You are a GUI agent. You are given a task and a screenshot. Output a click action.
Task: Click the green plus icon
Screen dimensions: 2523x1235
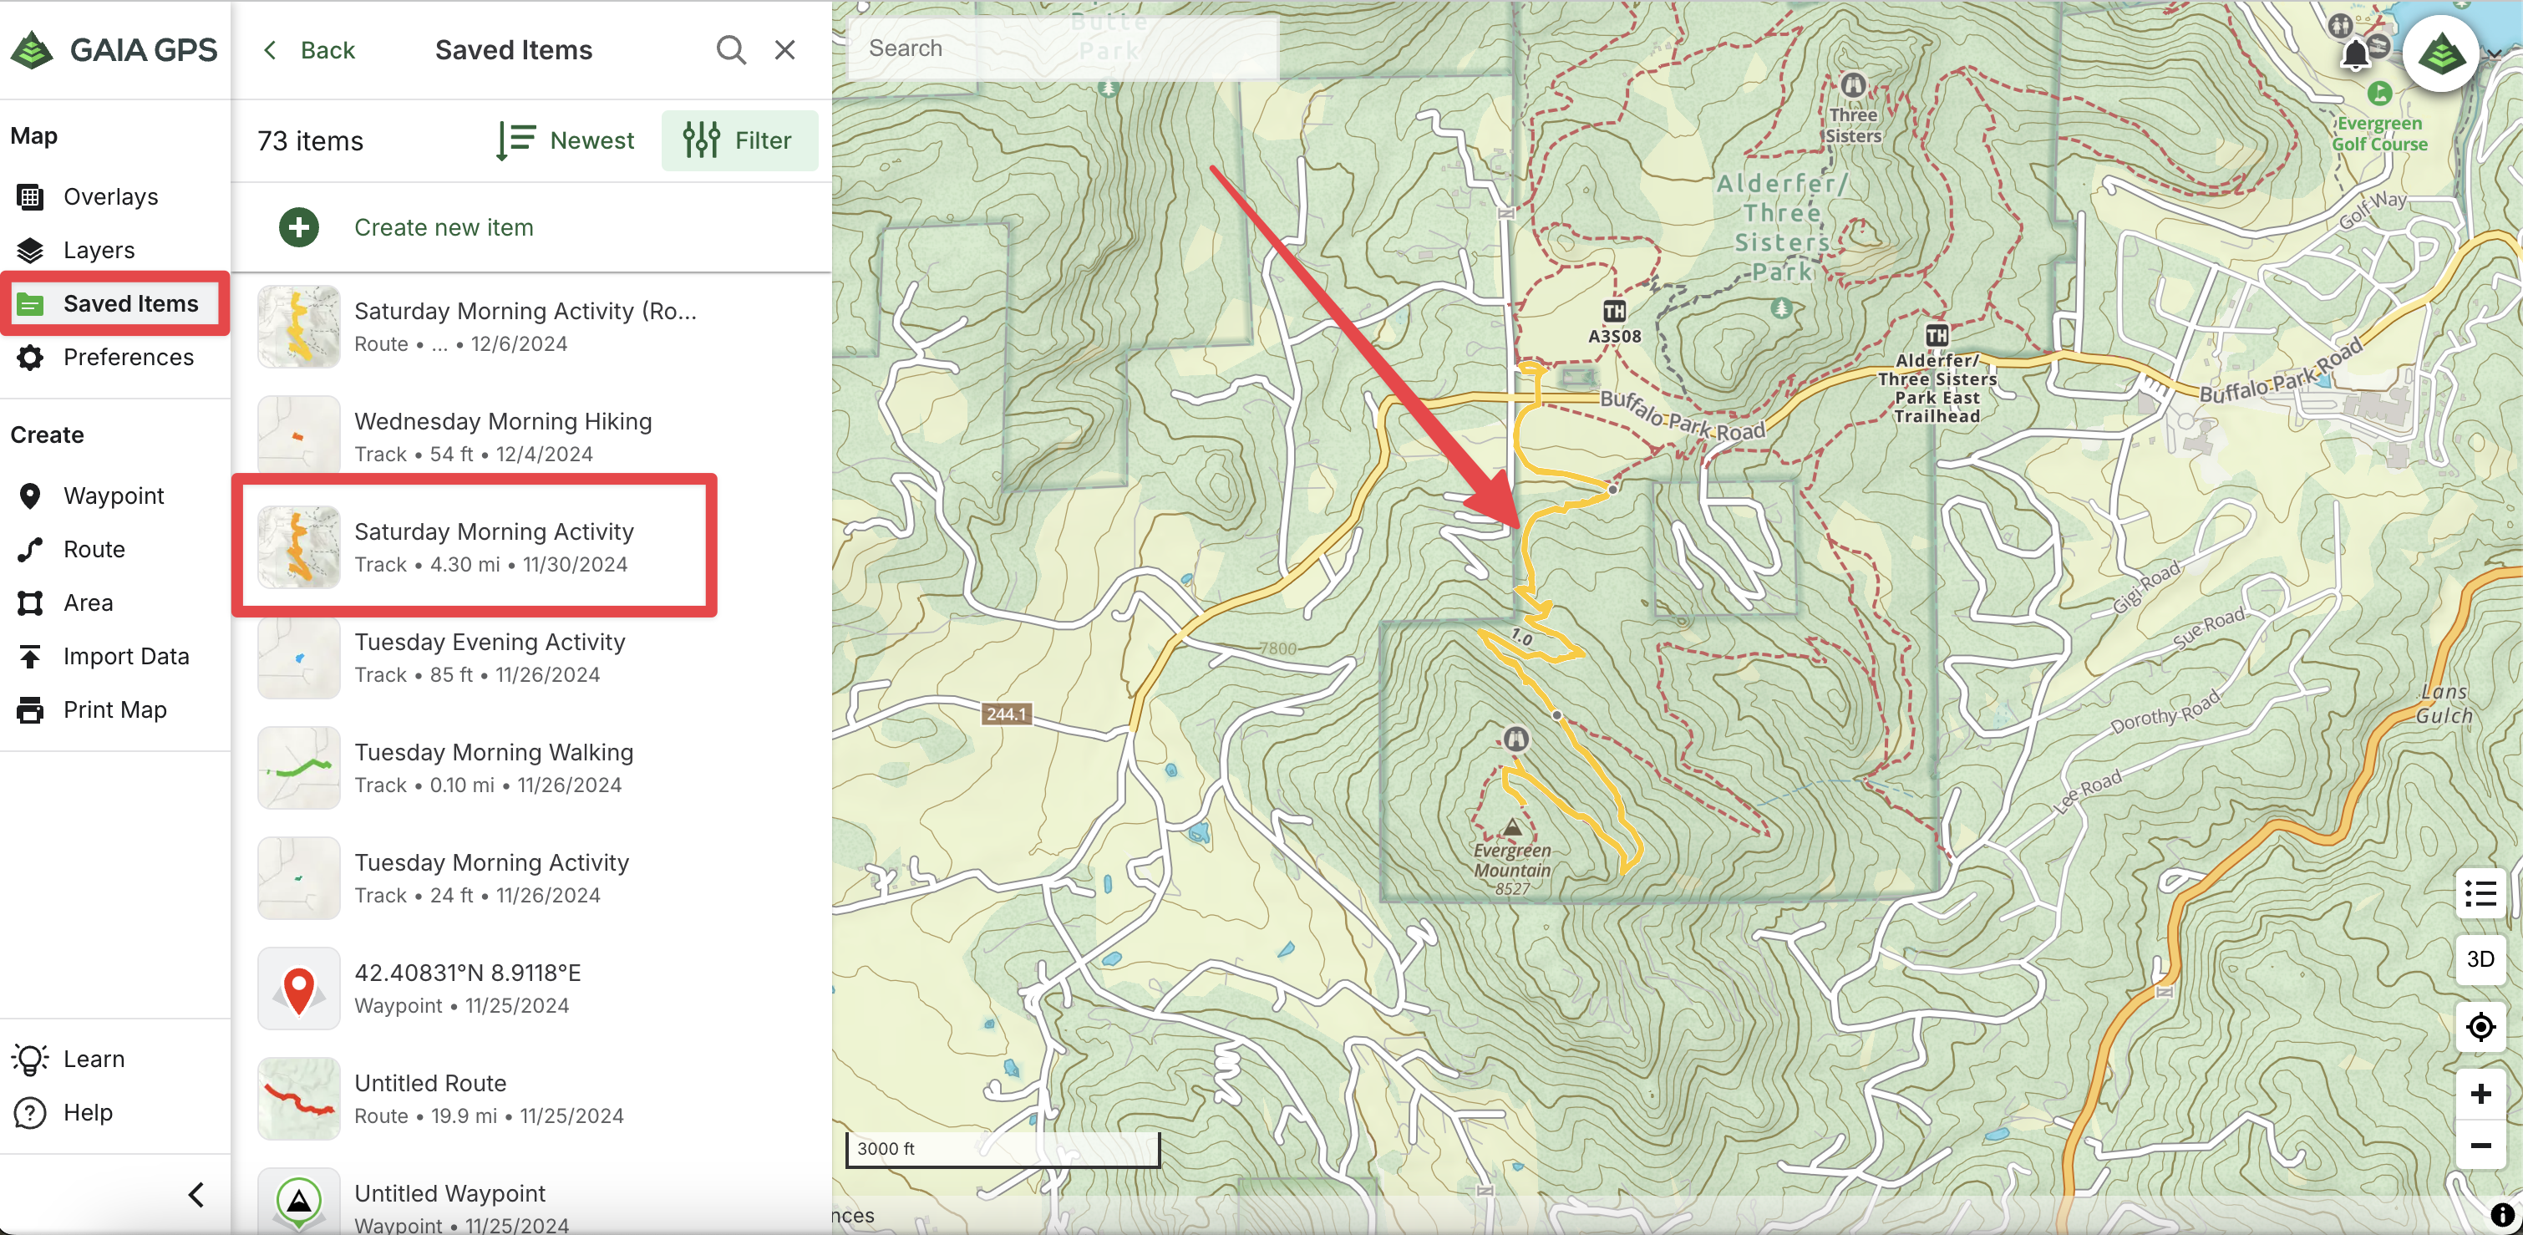pos(299,227)
